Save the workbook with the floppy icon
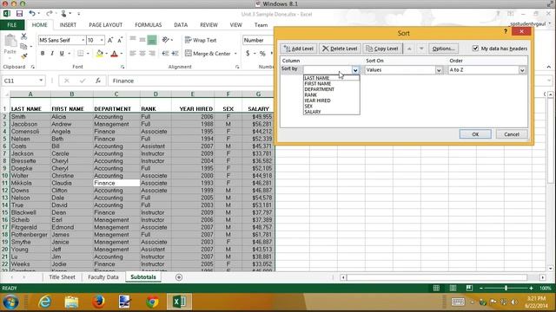The image size is (556, 312). 19,14
